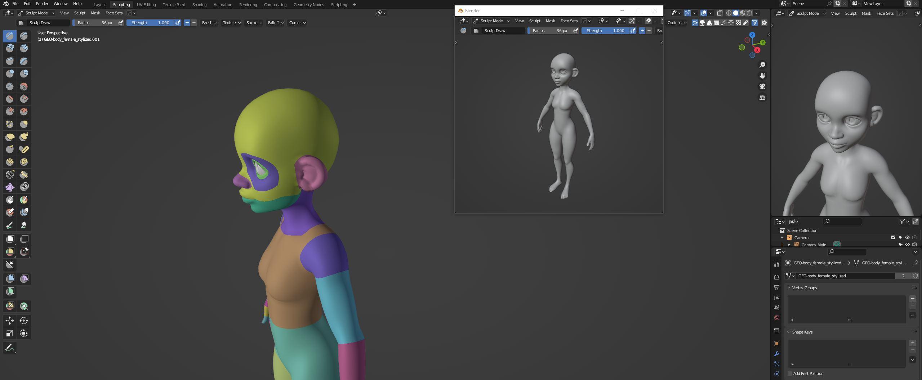Toggle Camera collection exclude checkbox in outliner
Image resolution: width=922 pixels, height=380 pixels.
(x=893, y=237)
